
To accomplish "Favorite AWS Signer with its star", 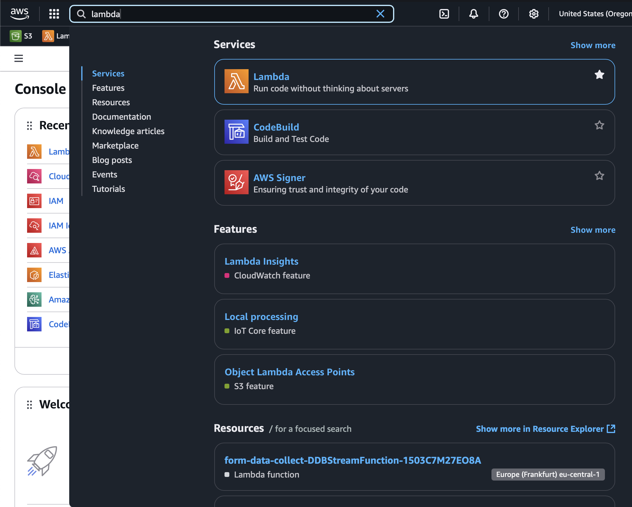I will click(x=599, y=176).
